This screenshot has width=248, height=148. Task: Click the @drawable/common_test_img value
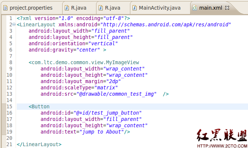tap(117, 94)
